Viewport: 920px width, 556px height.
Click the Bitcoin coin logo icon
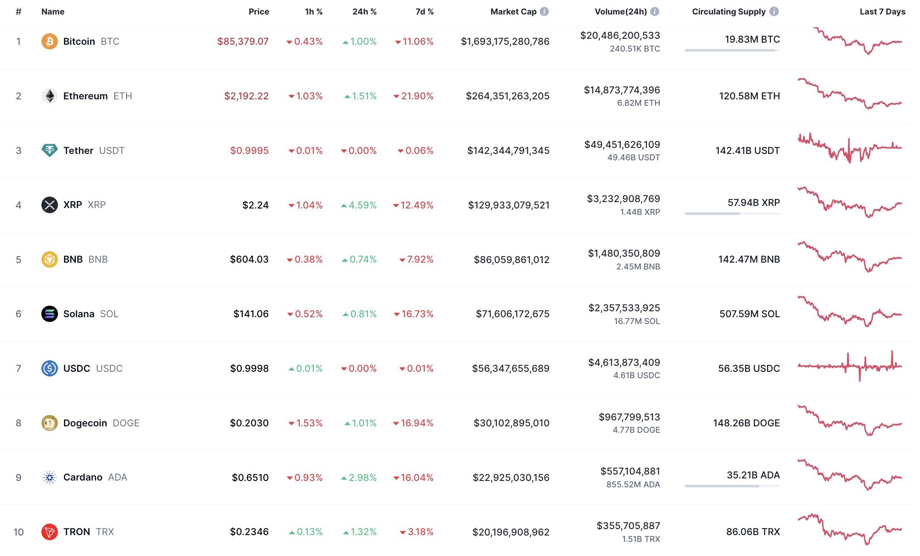(x=49, y=41)
